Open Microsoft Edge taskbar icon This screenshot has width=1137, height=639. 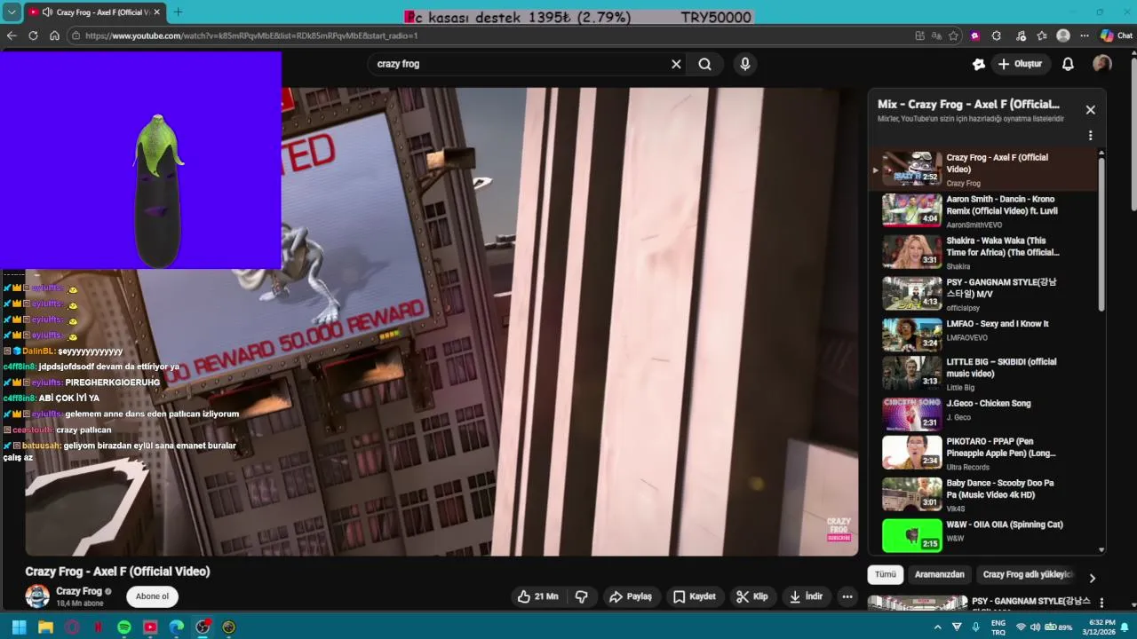pos(177,627)
